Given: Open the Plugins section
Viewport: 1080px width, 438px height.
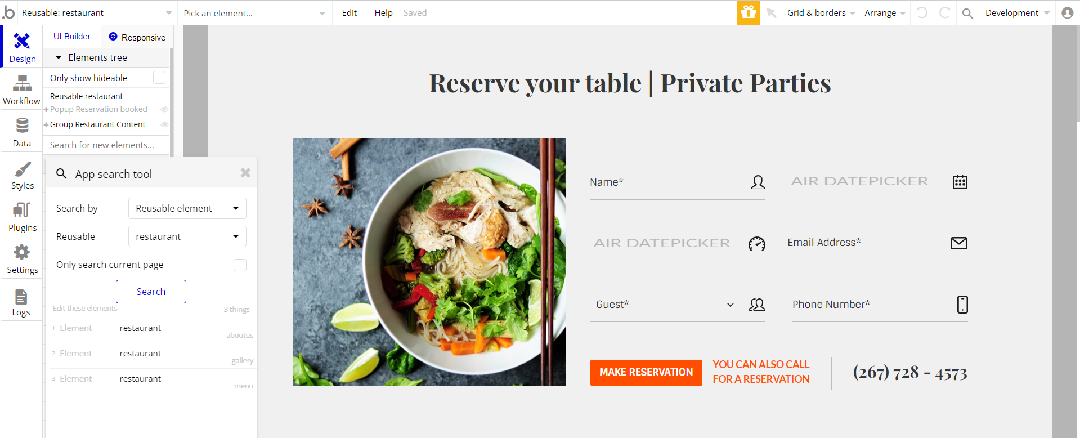Looking at the screenshot, I should [x=22, y=217].
